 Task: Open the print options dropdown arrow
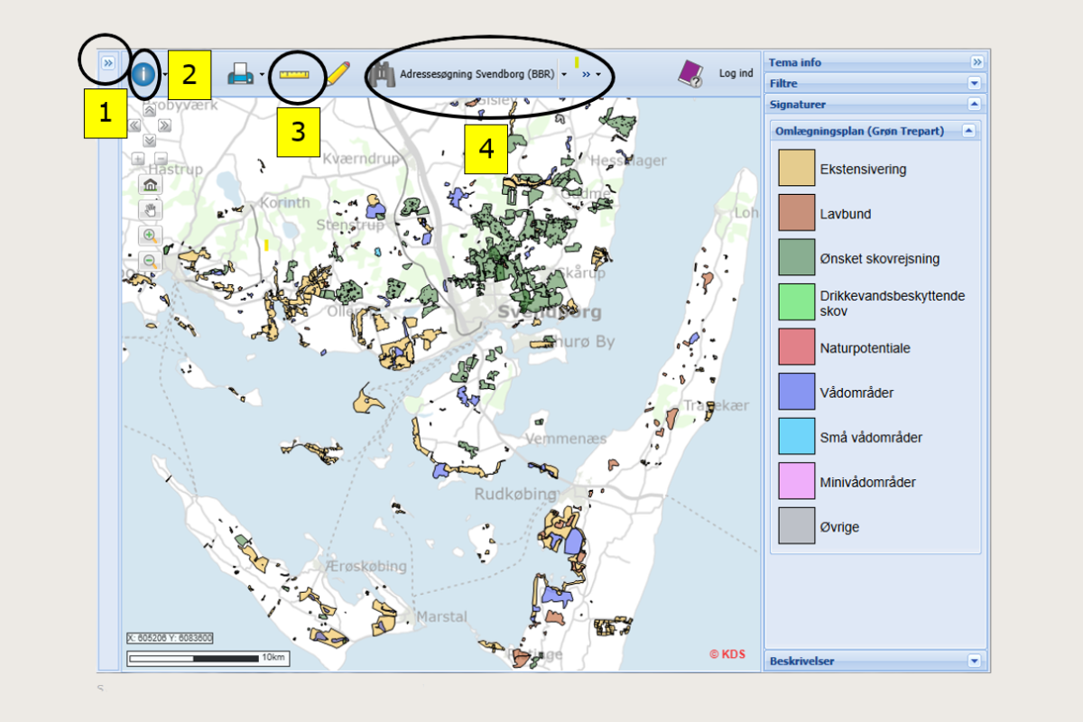[262, 76]
